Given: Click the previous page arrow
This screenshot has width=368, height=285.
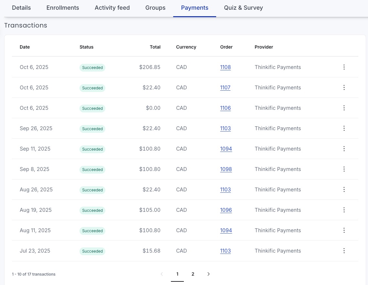Looking at the screenshot, I should coord(162,274).
